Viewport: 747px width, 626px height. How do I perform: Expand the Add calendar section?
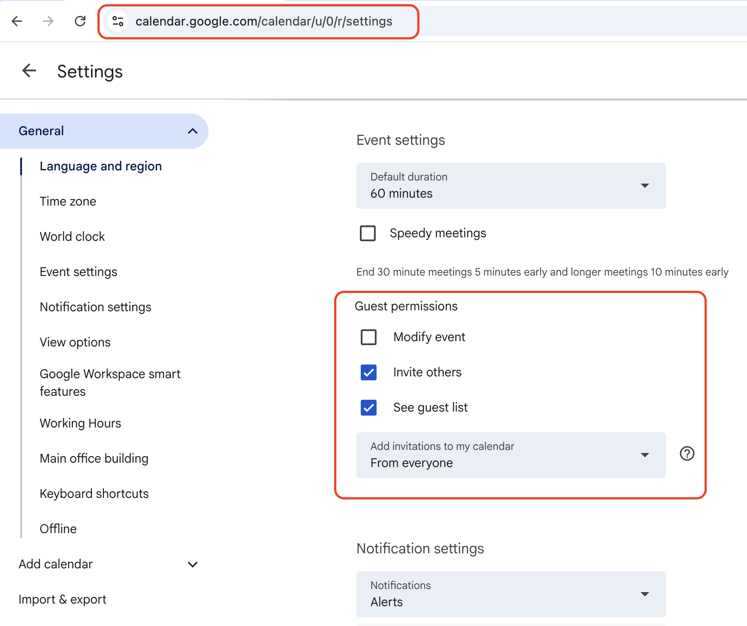(x=192, y=564)
